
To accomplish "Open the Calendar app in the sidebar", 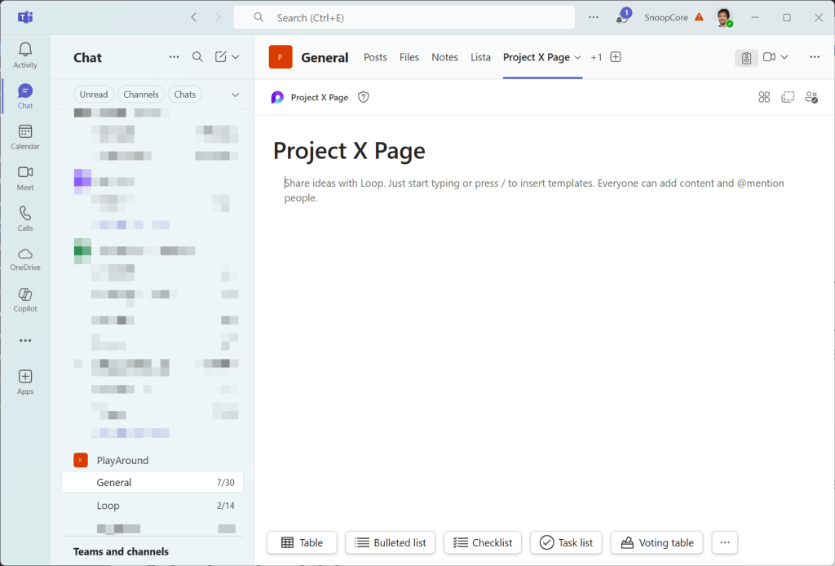I will click(25, 136).
